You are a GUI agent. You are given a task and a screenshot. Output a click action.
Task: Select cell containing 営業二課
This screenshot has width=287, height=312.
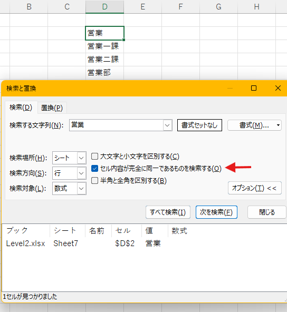pyautogui.click(x=105, y=60)
